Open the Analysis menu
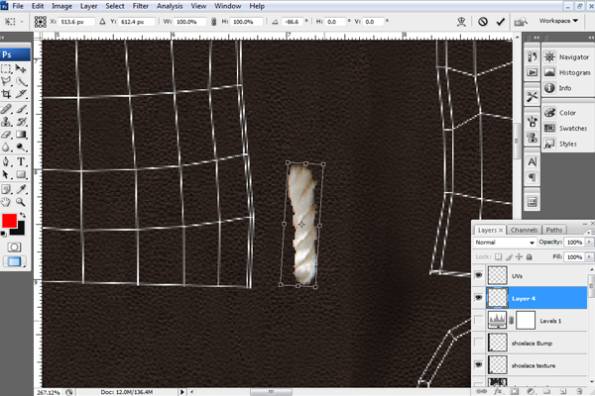Viewport: 595px width, 396px height. coord(170,6)
